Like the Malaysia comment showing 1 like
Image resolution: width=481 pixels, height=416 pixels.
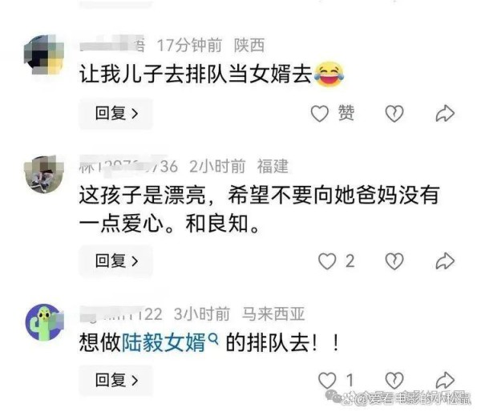coord(327,381)
